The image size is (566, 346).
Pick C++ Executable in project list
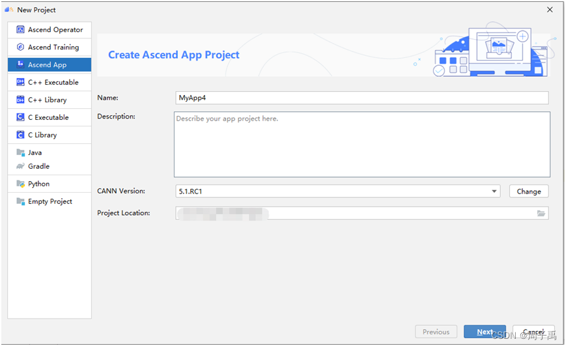(50, 82)
